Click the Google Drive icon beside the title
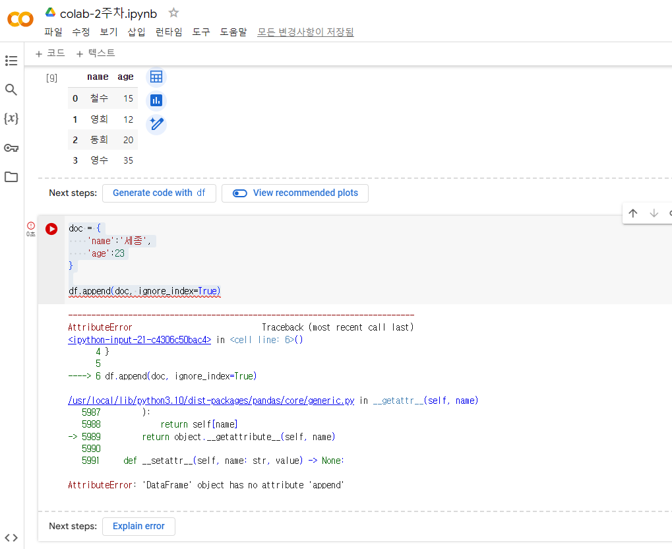 pos(51,13)
